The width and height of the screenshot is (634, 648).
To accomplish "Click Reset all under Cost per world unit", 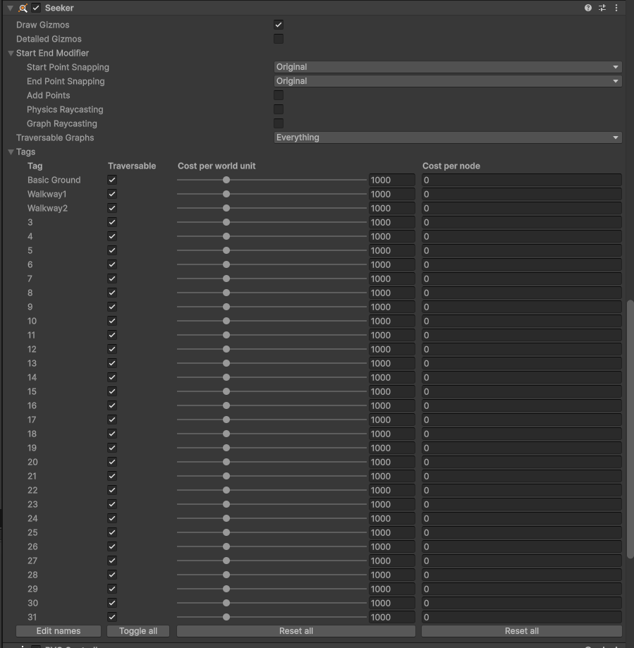I will point(295,631).
